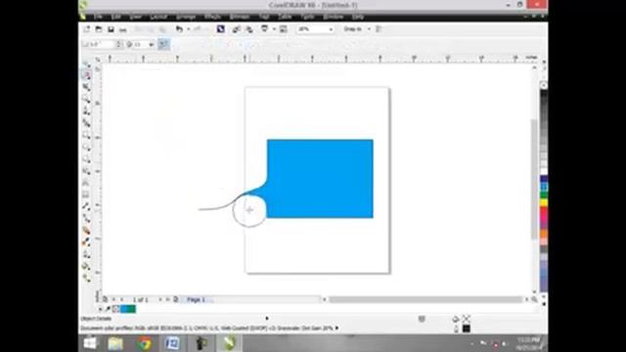Open the Arrange menu
Screen dimensions: 626x352
pyautogui.click(x=186, y=17)
